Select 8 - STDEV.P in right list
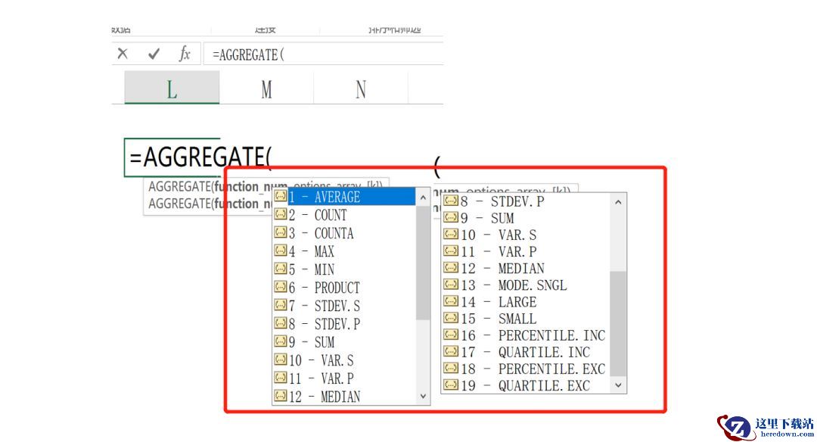The height and width of the screenshot is (442, 817). pos(526,201)
